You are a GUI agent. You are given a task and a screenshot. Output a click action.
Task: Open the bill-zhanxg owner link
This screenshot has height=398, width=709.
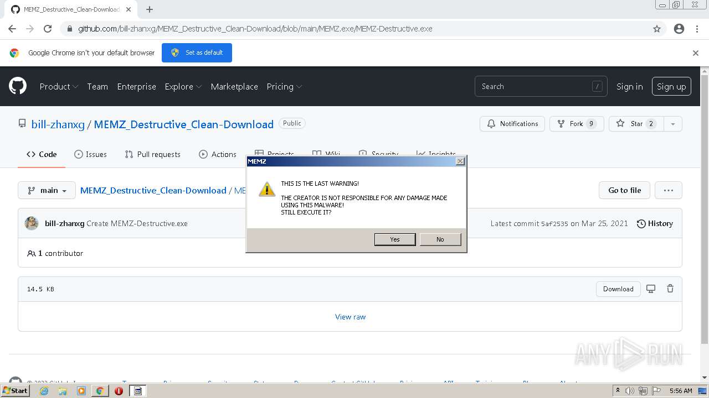(x=58, y=124)
